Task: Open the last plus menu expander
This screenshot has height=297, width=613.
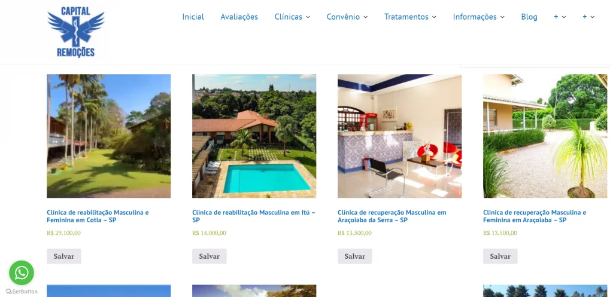Action: point(588,17)
